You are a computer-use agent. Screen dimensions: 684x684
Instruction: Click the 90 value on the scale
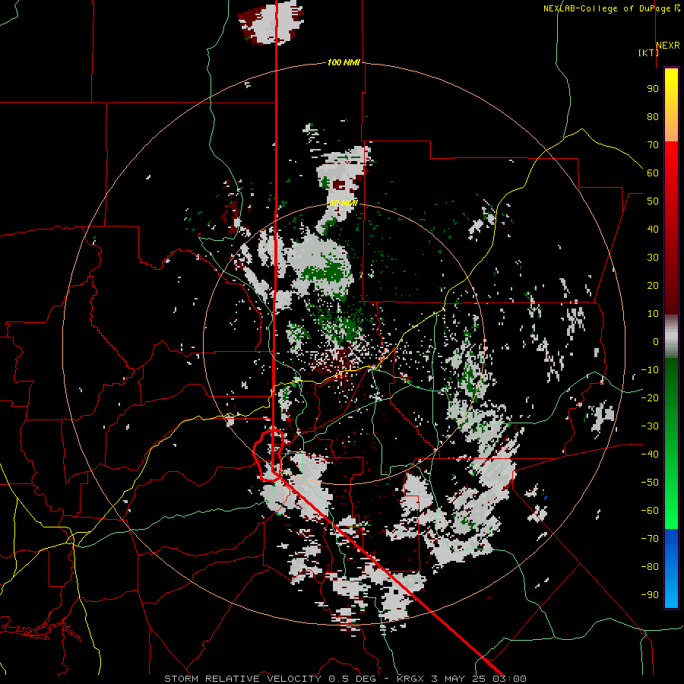pyautogui.click(x=653, y=89)
